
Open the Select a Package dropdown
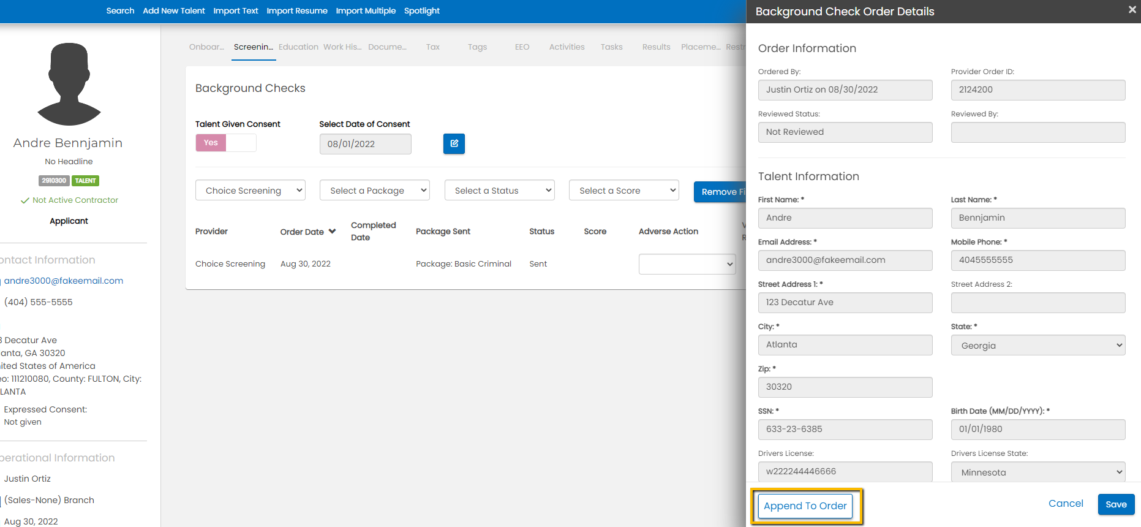[375, 191]
